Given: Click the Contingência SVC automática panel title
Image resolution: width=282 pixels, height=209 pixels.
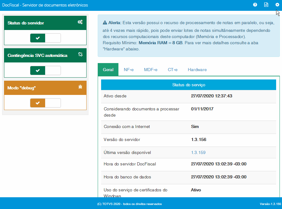Looking at the screenshot, I should point(37,55).
